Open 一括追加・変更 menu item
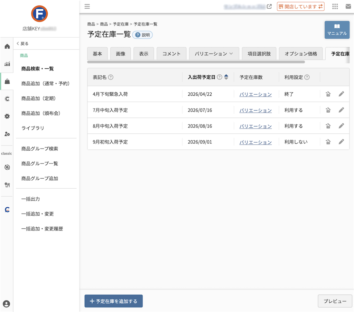The image size is (354, 312). pyautogui.click(x=37, y=214)
